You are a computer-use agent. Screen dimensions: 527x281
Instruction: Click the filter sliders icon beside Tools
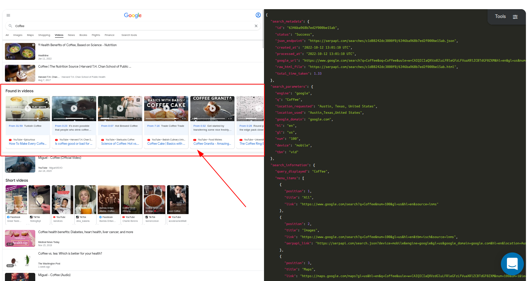[515, 17]
